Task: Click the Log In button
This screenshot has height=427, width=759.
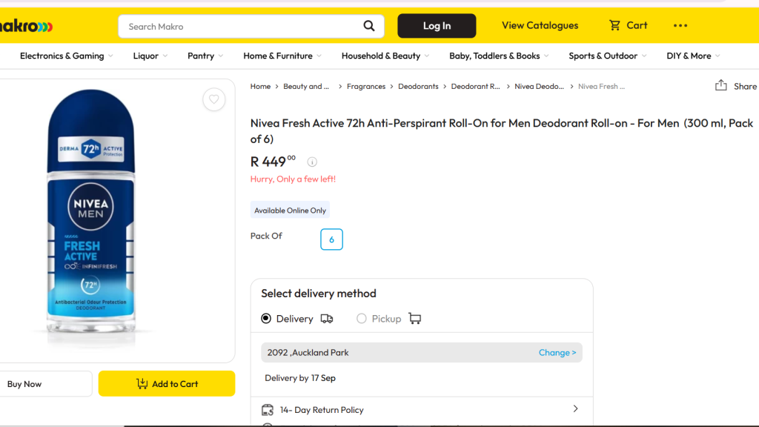Action: [437, 26]
